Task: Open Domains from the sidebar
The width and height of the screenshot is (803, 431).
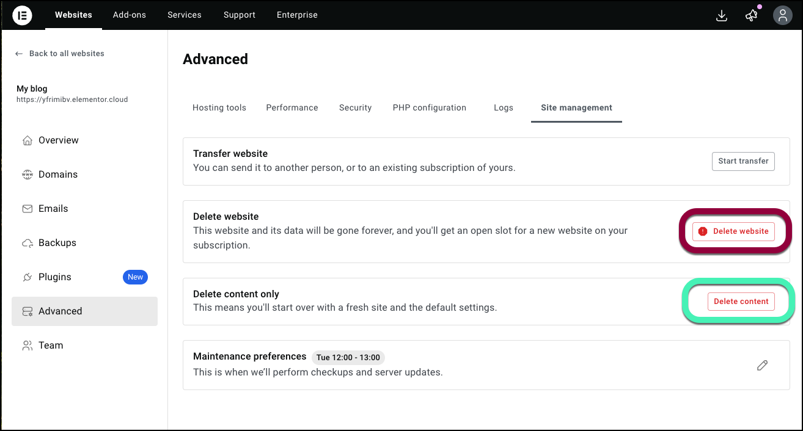Action: 57,175
